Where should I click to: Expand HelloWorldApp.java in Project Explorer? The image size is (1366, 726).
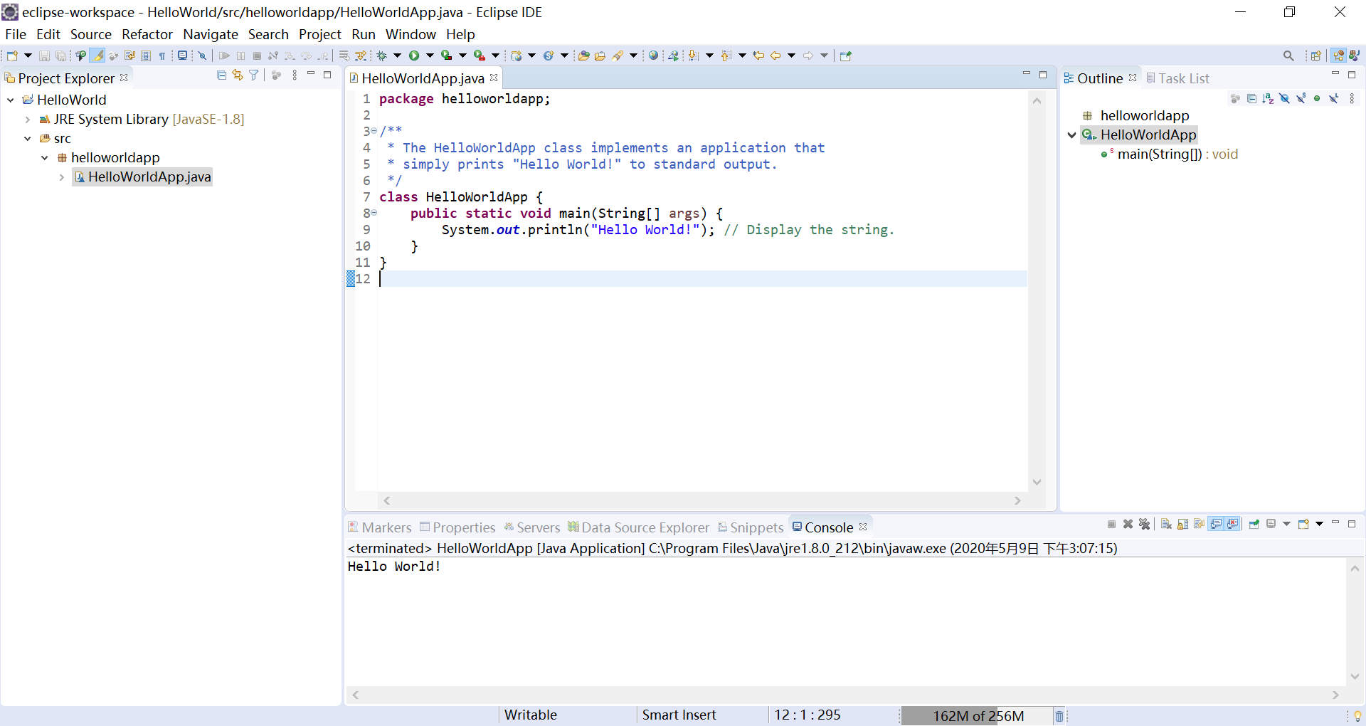[x=62, y=177]
